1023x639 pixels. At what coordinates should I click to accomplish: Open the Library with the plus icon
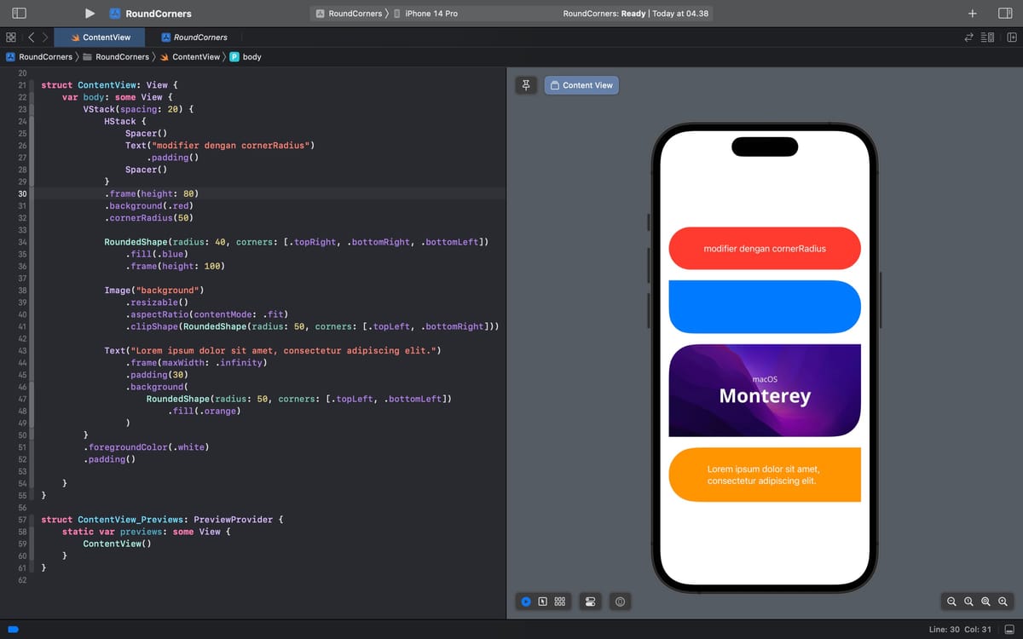point(972,14)
